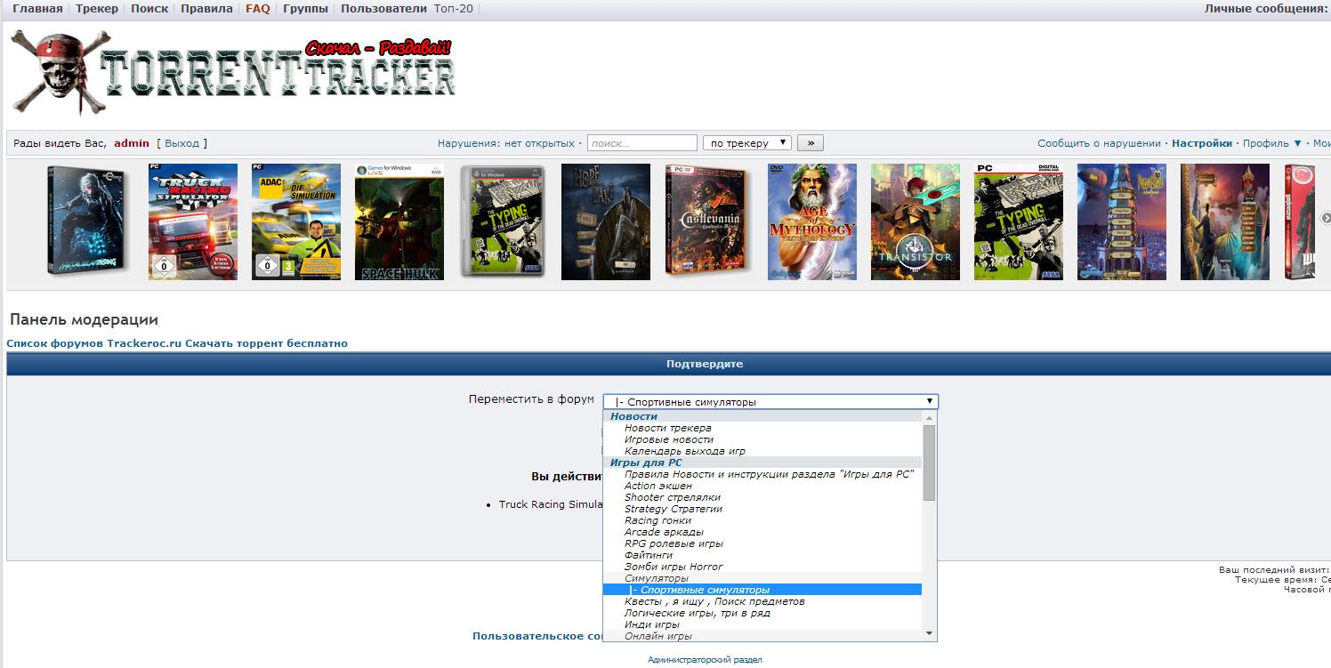Open Сообщить о нарушении link
Screen dimensions: 1331x668
tap(1099, 143)
